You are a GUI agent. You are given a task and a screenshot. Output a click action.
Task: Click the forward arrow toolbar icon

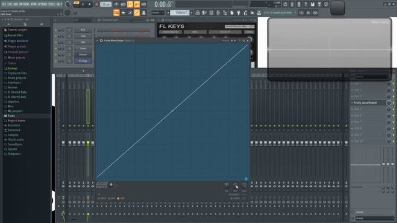click(123, 12)
